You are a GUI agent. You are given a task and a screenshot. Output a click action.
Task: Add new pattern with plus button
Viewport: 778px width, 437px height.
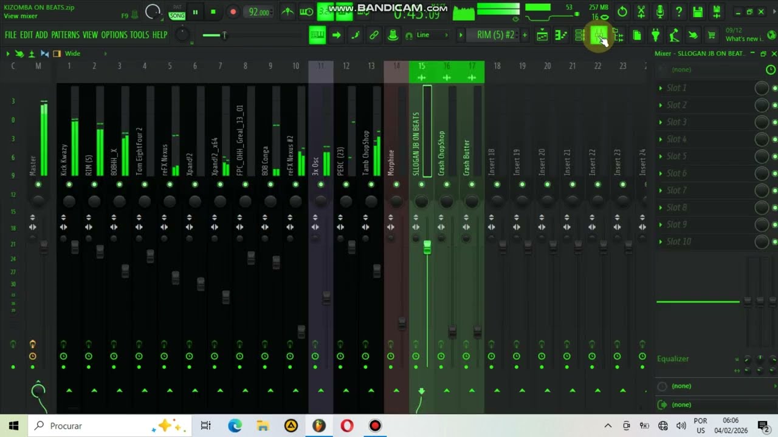coord(525,35)
